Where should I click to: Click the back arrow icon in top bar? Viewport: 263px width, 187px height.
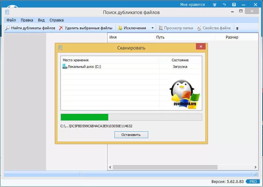224,5
